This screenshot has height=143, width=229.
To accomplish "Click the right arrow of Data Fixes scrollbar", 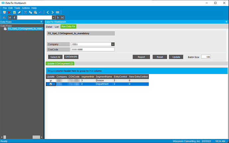I will click(42, 137).
